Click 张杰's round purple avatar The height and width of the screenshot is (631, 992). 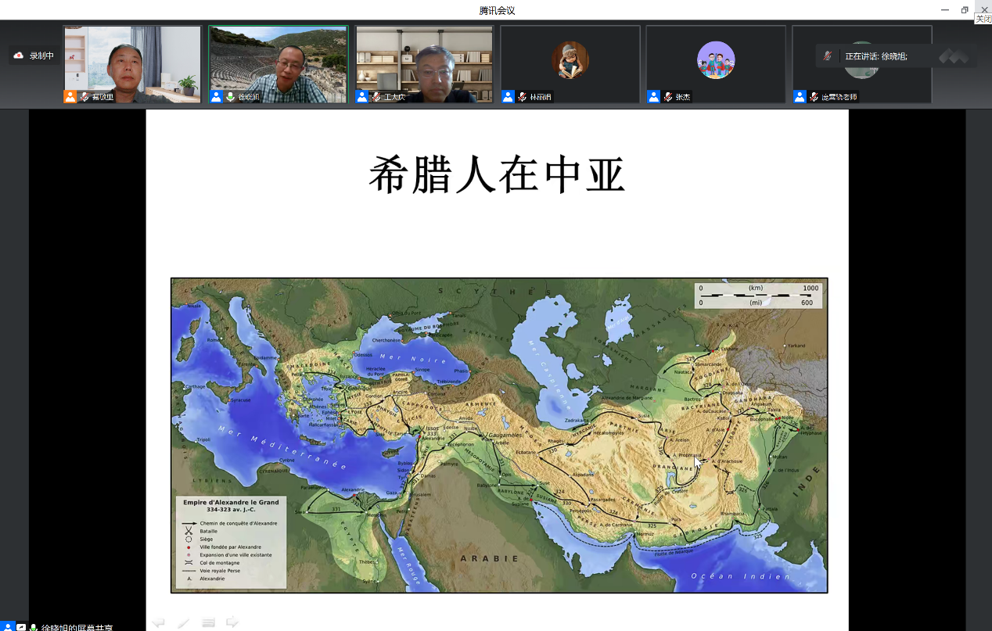click(x=716, y=60)
